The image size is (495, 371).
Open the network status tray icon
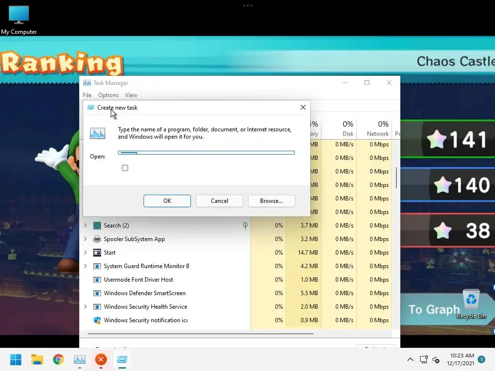click(423, 359)
